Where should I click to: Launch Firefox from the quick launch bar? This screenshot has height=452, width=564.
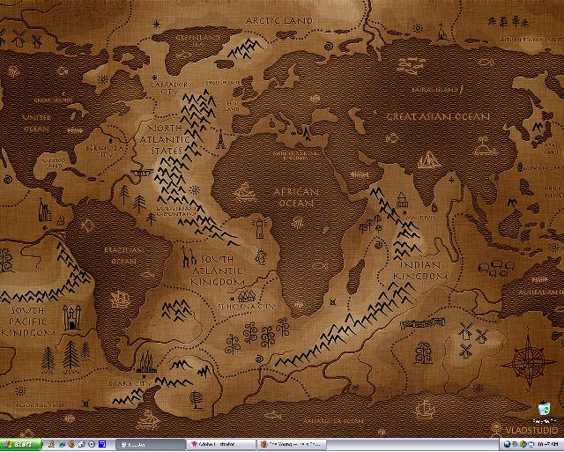(x=71, y=444)
